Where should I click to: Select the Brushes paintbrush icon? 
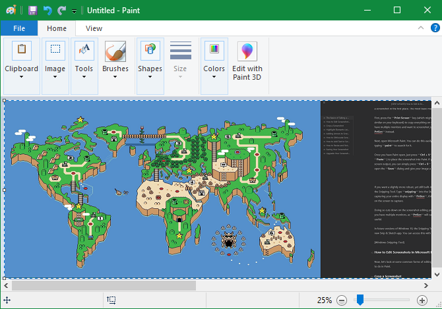coord(115,51)
